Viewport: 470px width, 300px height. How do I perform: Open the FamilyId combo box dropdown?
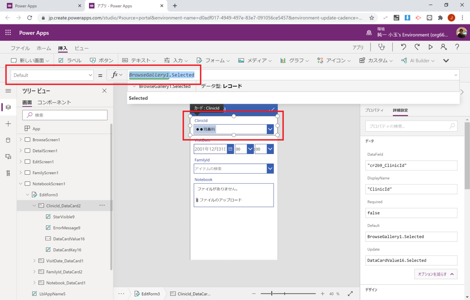click(270, 169)
